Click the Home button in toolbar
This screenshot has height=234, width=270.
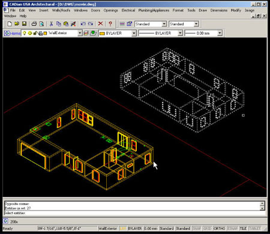(13, 33)
